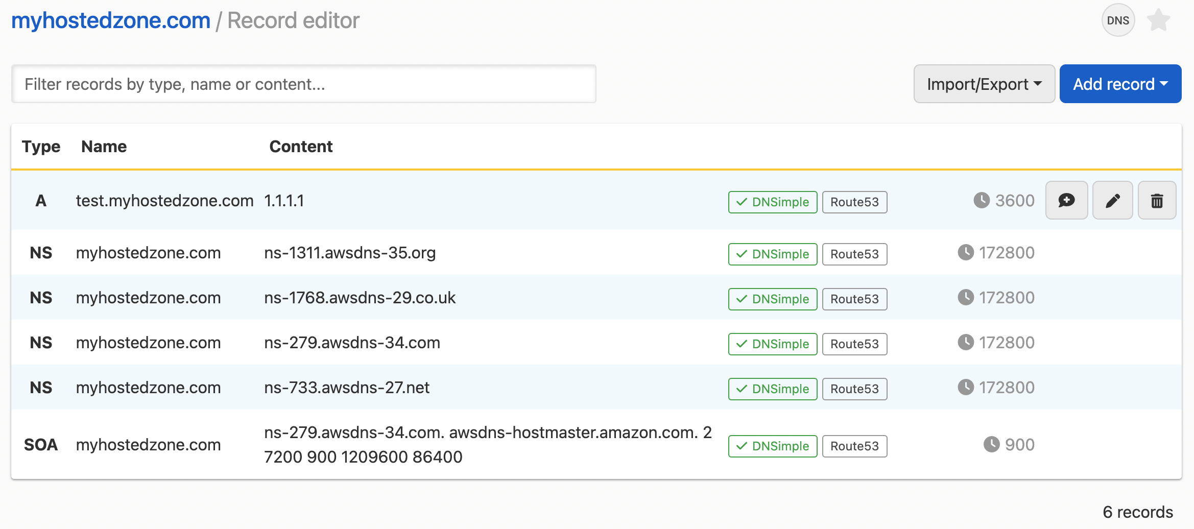Click the A type label
The height and width of the screenshot is (529, 1194).
(x=41, y=201)
